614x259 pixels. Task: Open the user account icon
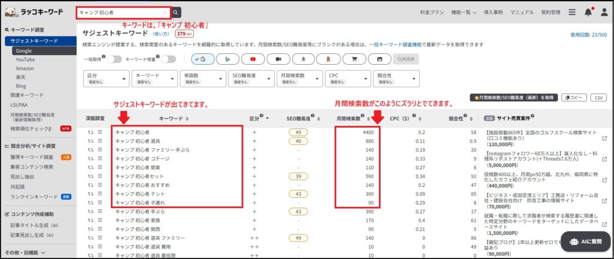pyautogui.click(x=603, y=12)
